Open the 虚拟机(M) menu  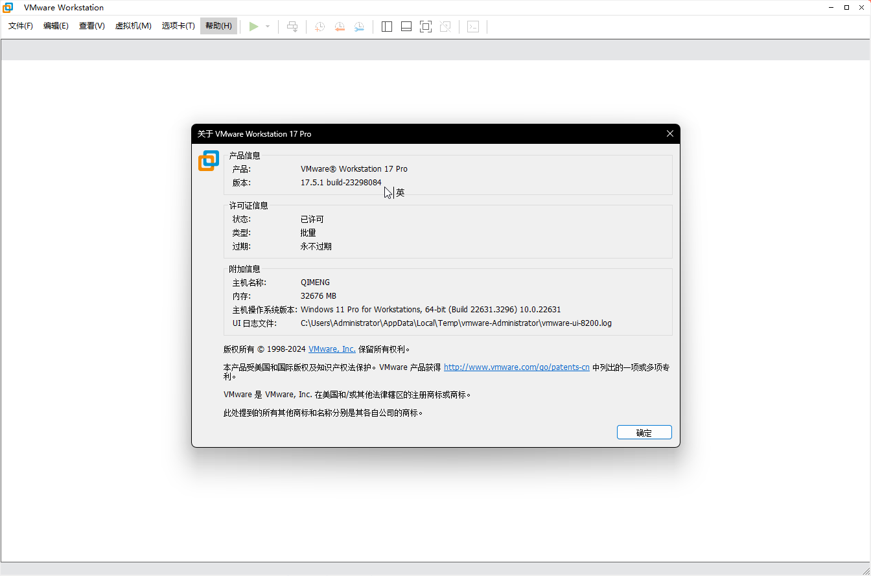pos(134,26)
